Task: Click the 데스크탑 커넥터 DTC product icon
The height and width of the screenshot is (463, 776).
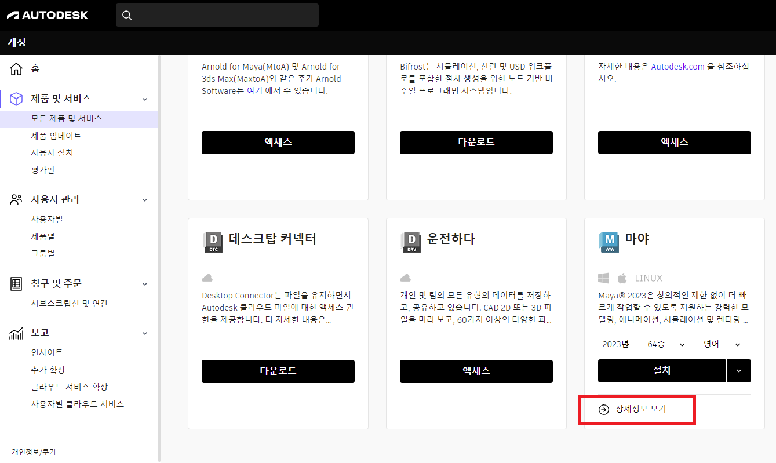Action: click(x=213, y=242)
